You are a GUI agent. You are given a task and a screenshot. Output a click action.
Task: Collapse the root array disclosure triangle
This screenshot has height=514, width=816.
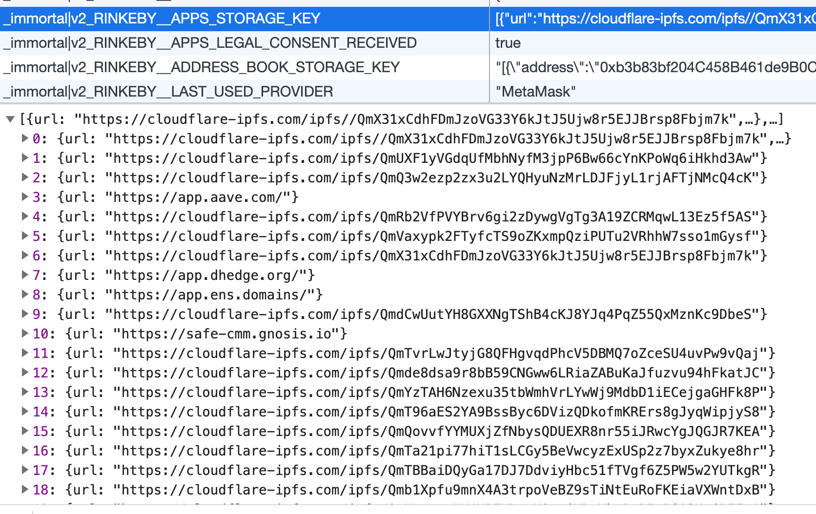[10, 119]
